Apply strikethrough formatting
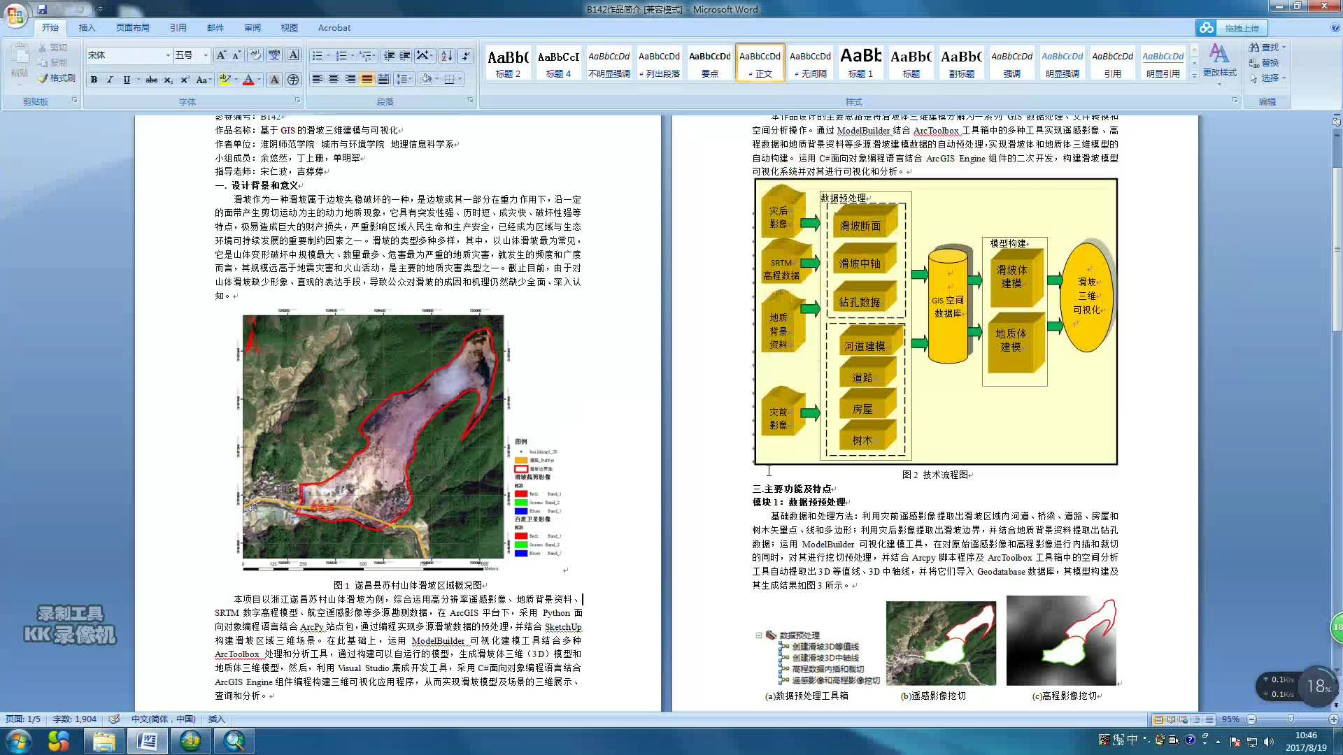This screenshot has height=755, width=1343. coord(151,80)
